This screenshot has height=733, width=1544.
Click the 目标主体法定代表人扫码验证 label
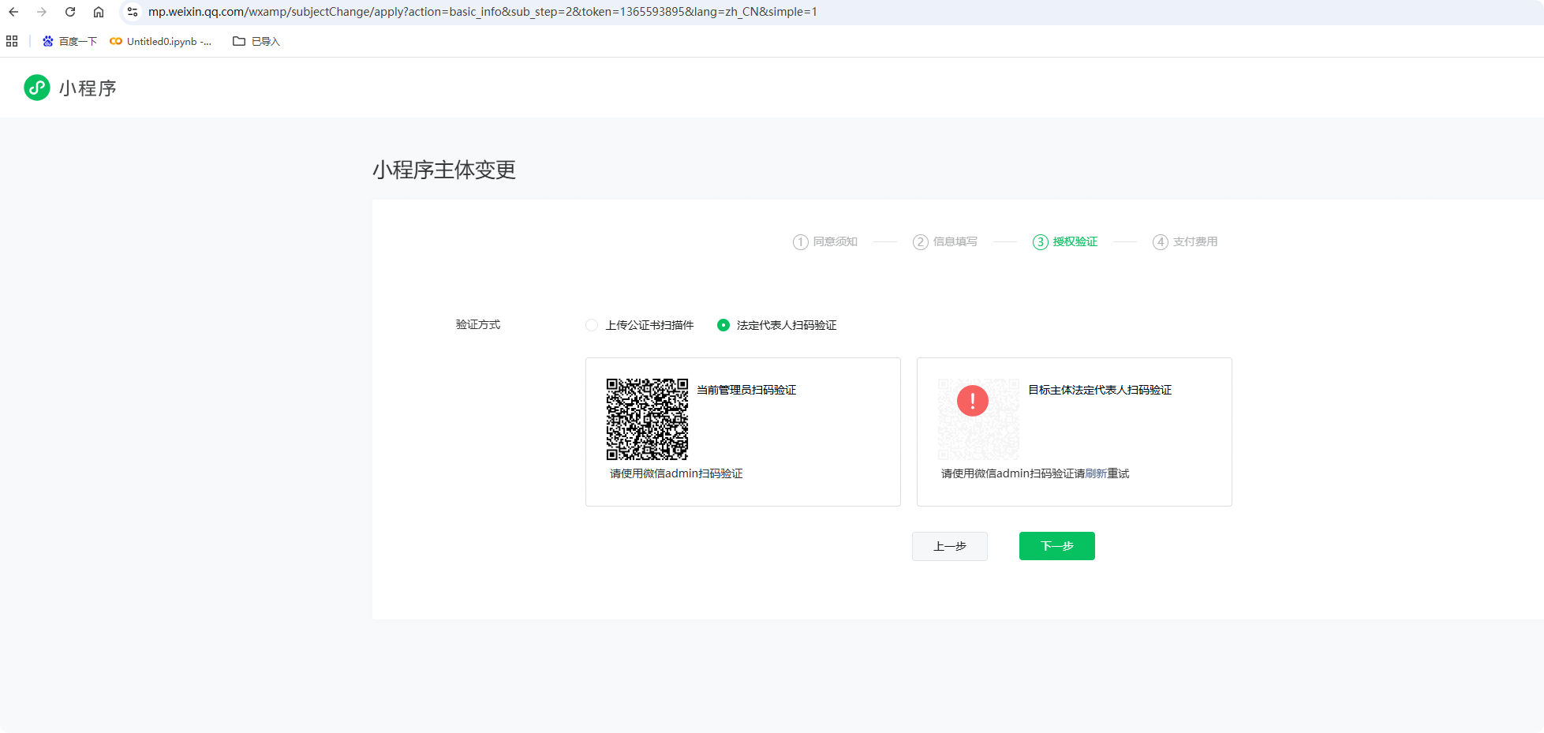pyautogui.click(x=1100, y=390)
